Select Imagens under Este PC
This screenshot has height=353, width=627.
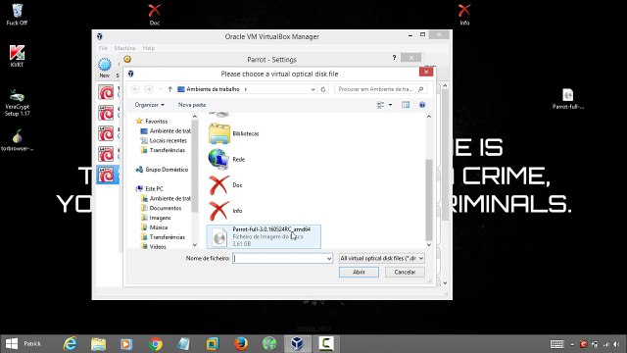pos(156,218)
